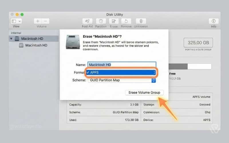
Task: Open the Scheme dropdown GUID Partition Map
Action: click(x=122, y=80)
